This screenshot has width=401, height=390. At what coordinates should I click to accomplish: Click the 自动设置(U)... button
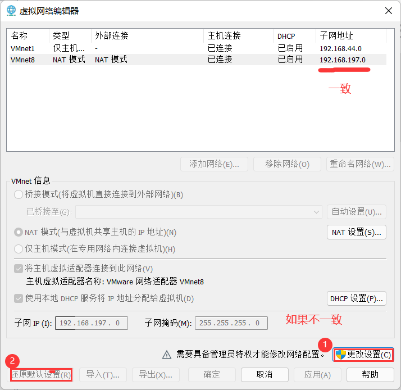357,212
